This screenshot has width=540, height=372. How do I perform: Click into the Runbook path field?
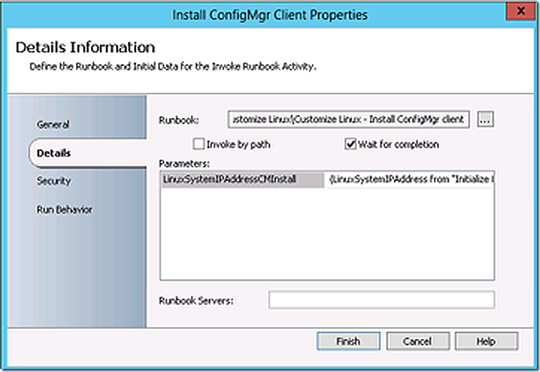coord(348,120)
